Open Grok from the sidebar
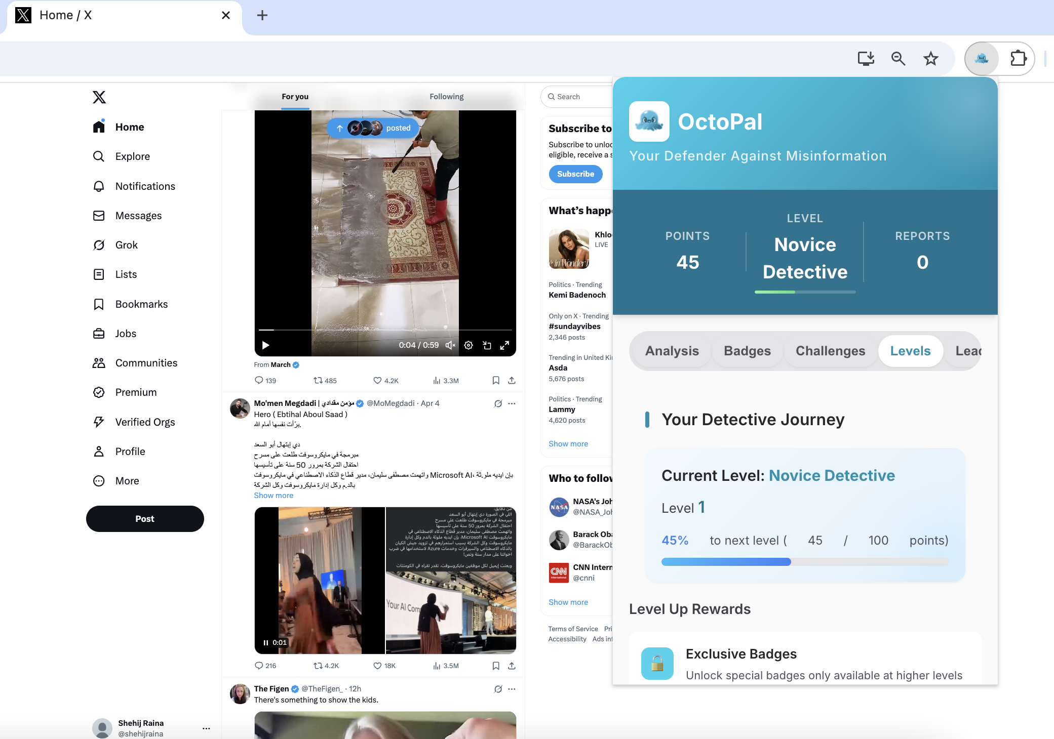Viewport: 1054px width, 739px height. click(x=126, y=245)
